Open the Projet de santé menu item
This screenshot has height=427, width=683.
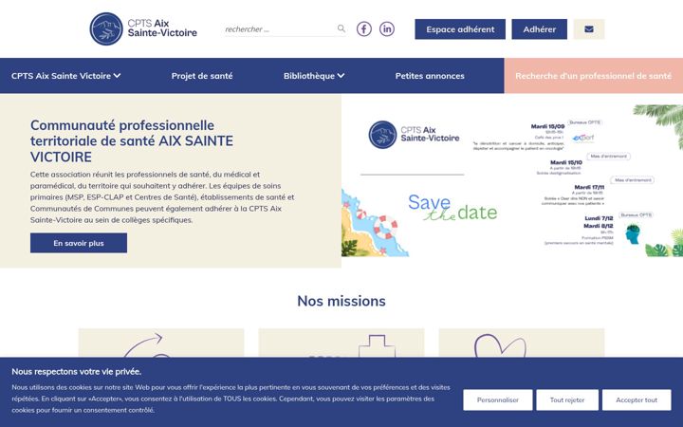click(202, 76)
